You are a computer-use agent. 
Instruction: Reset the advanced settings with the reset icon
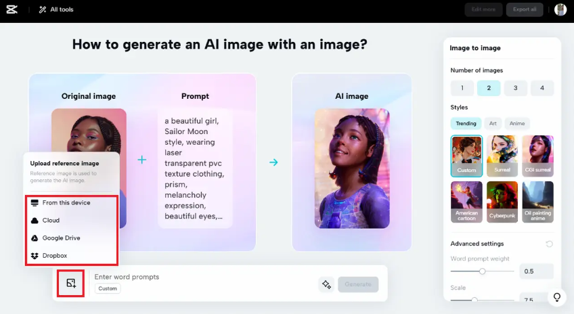pyautogui.click(x=549, y=244)
